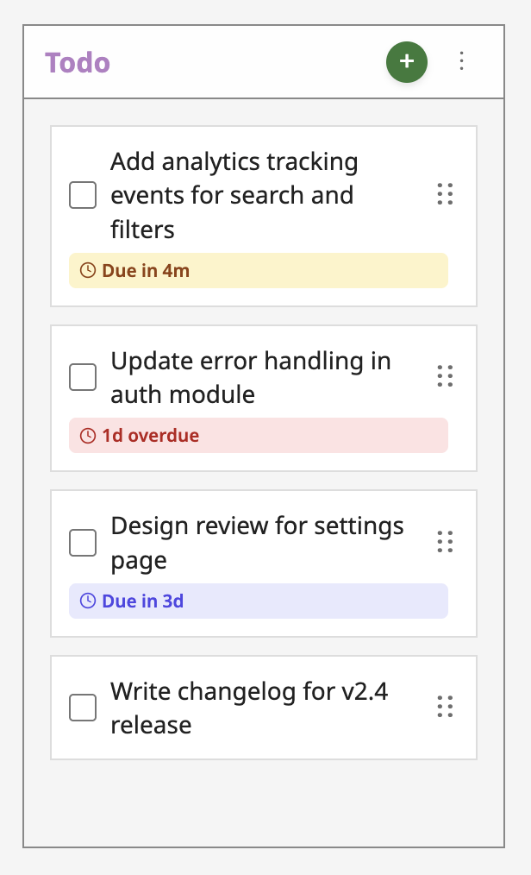Click the drag handle on the analytics tracking task
The width and height of the screenshot is (531, 875).
tap(446, 195)
